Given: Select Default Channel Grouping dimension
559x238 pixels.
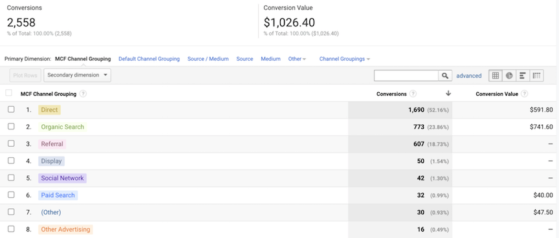Looking at the screenshot, I should click(149, 59).
